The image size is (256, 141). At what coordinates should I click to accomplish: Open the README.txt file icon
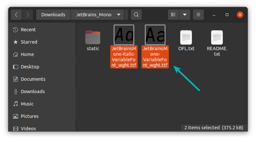217,37
